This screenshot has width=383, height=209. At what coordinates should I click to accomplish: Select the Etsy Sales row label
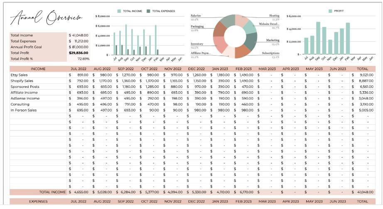19,75
